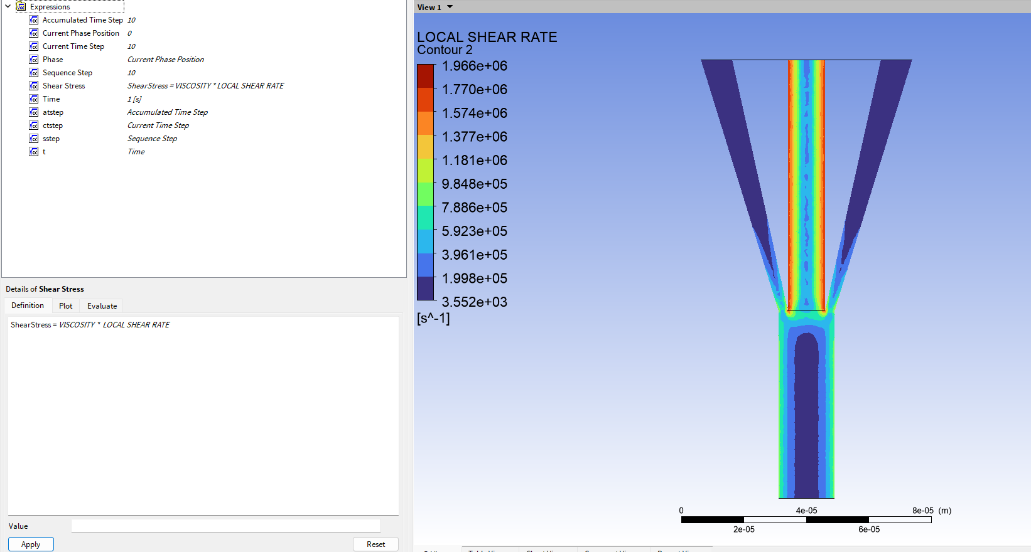Click the atstep expression icon
This screenshot has height=552, width=1031.
[x=34, y=112]
